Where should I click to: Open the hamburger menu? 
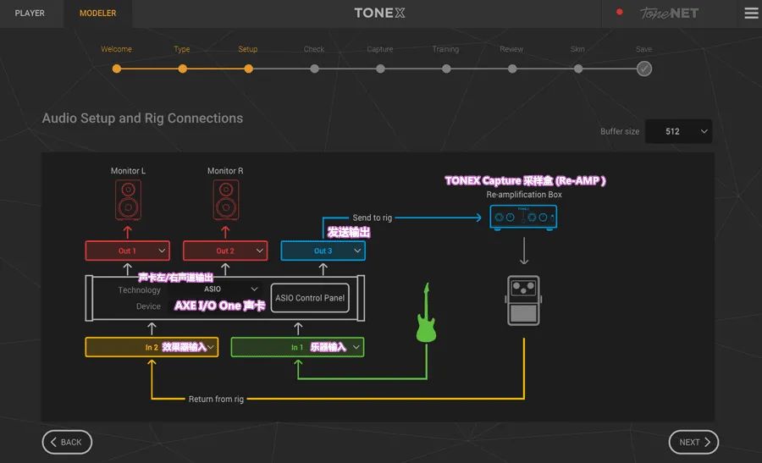pos(751,13)
